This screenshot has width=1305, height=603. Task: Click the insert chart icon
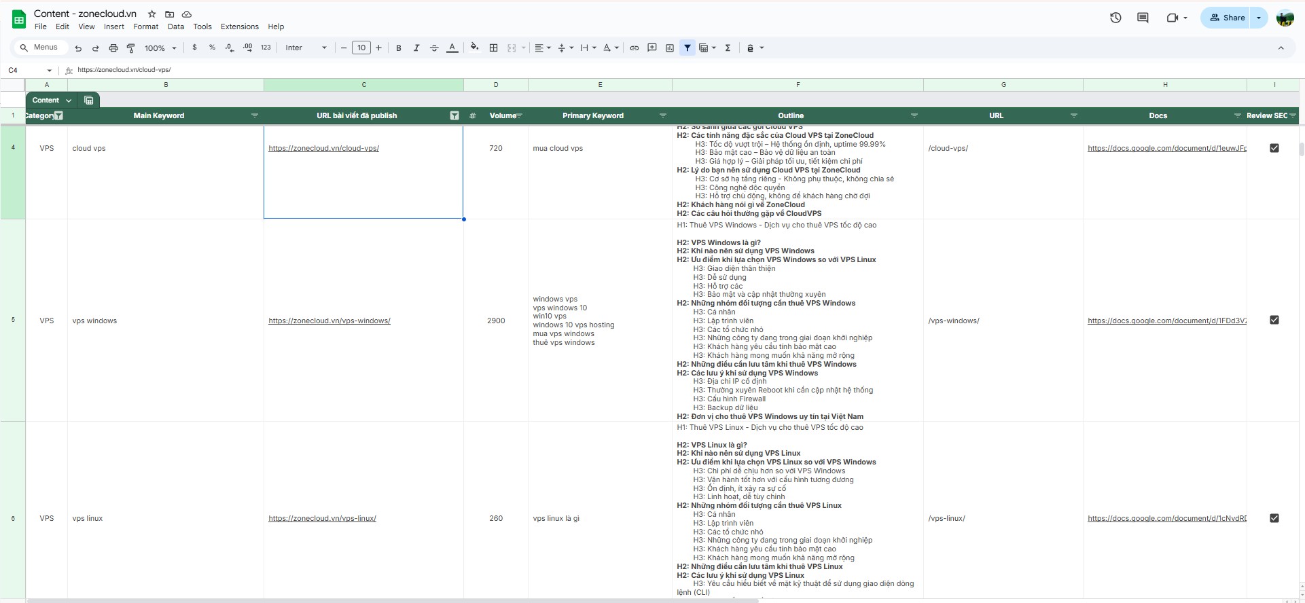click(670, 48)
